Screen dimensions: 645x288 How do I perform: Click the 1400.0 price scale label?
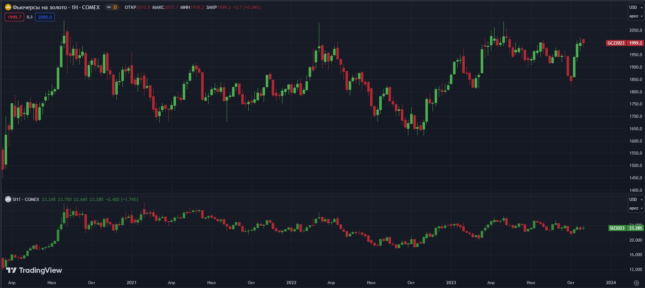coord(635,190)
